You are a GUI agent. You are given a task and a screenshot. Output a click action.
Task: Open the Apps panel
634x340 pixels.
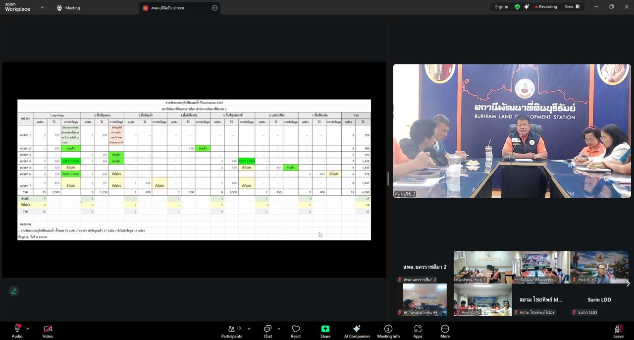pyautogui.click(x=418, y=331)
